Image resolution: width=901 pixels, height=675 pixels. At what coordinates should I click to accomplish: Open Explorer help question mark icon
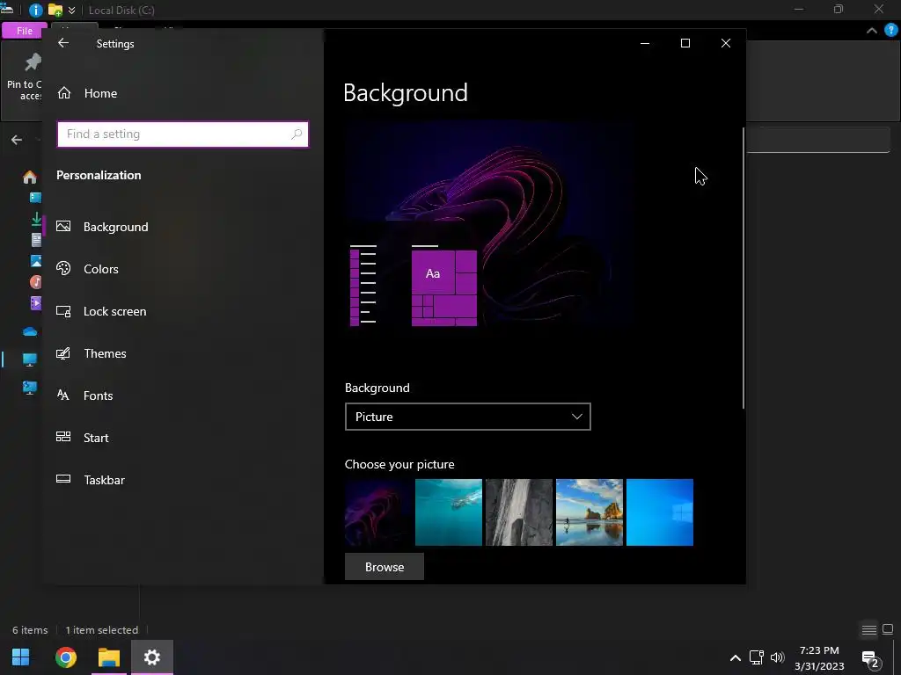[x=891, y=30]
